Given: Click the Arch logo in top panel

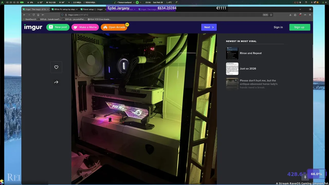Looking at the screenshot, I should click(2, 2).
